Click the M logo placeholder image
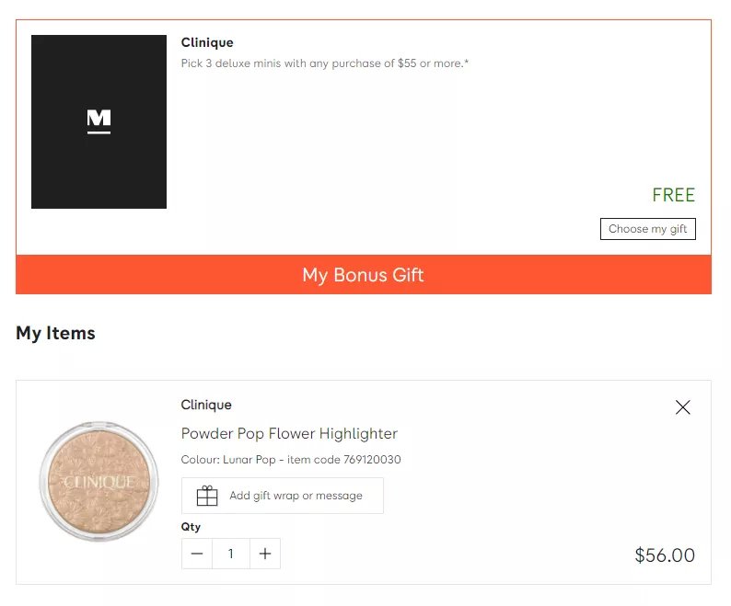Image resolution: width=731 pixels, height=606 pixels. [x=99, y=121]
